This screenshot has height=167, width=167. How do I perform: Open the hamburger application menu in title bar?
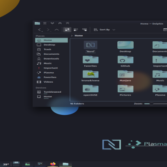(45, 23)
